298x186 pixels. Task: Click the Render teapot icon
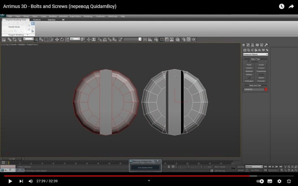pyautogui.click(x=194, y=39)
